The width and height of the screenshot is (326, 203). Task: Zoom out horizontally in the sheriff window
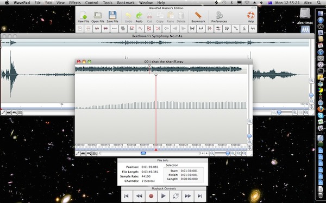(212, 154)
